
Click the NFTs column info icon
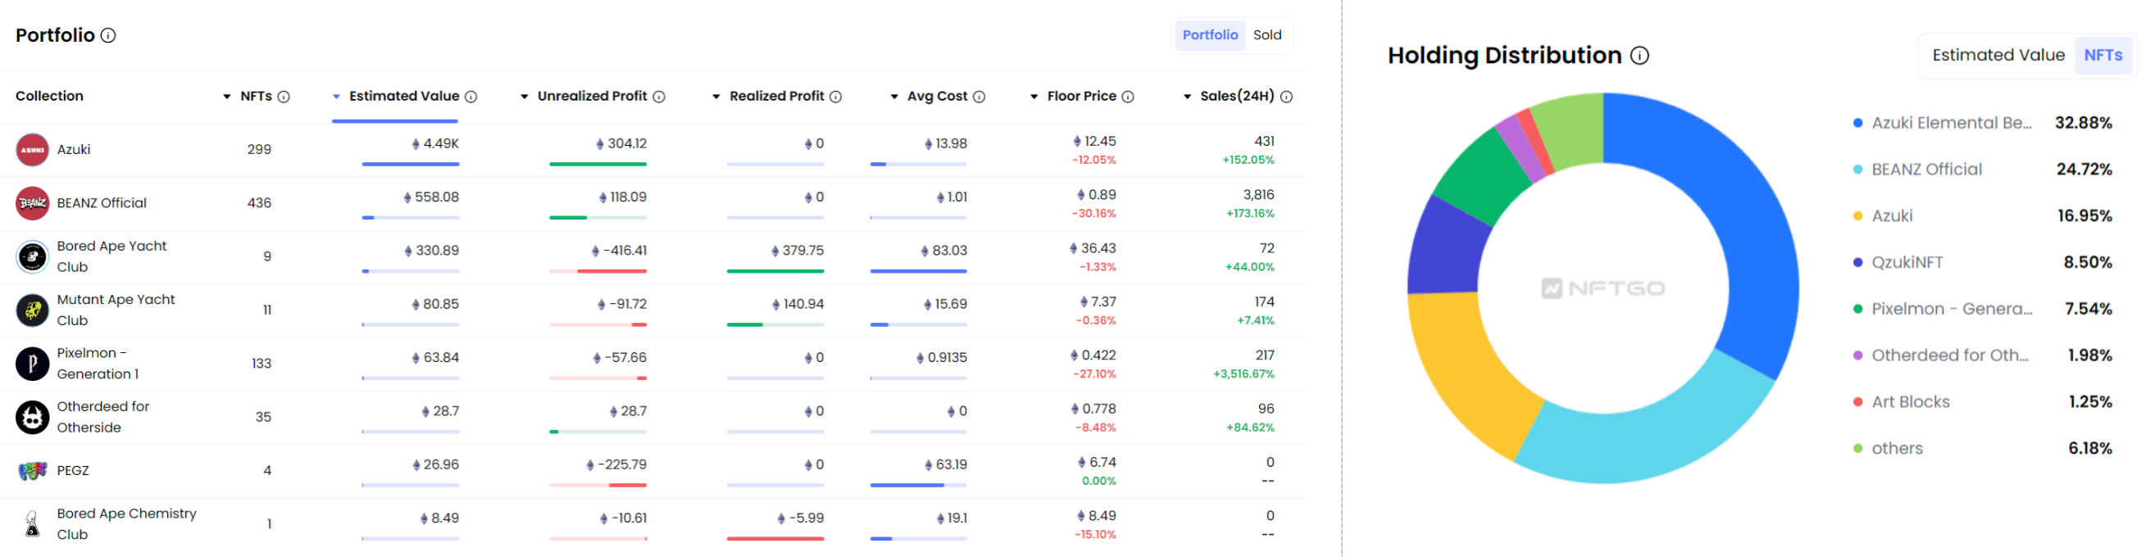click(284, 97)
